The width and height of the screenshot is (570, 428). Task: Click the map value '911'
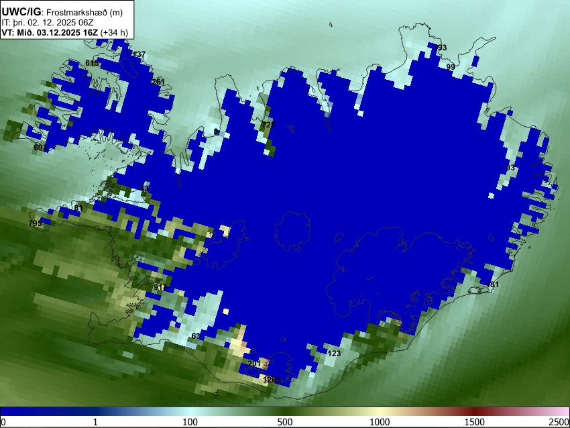(x=160, y=287)
